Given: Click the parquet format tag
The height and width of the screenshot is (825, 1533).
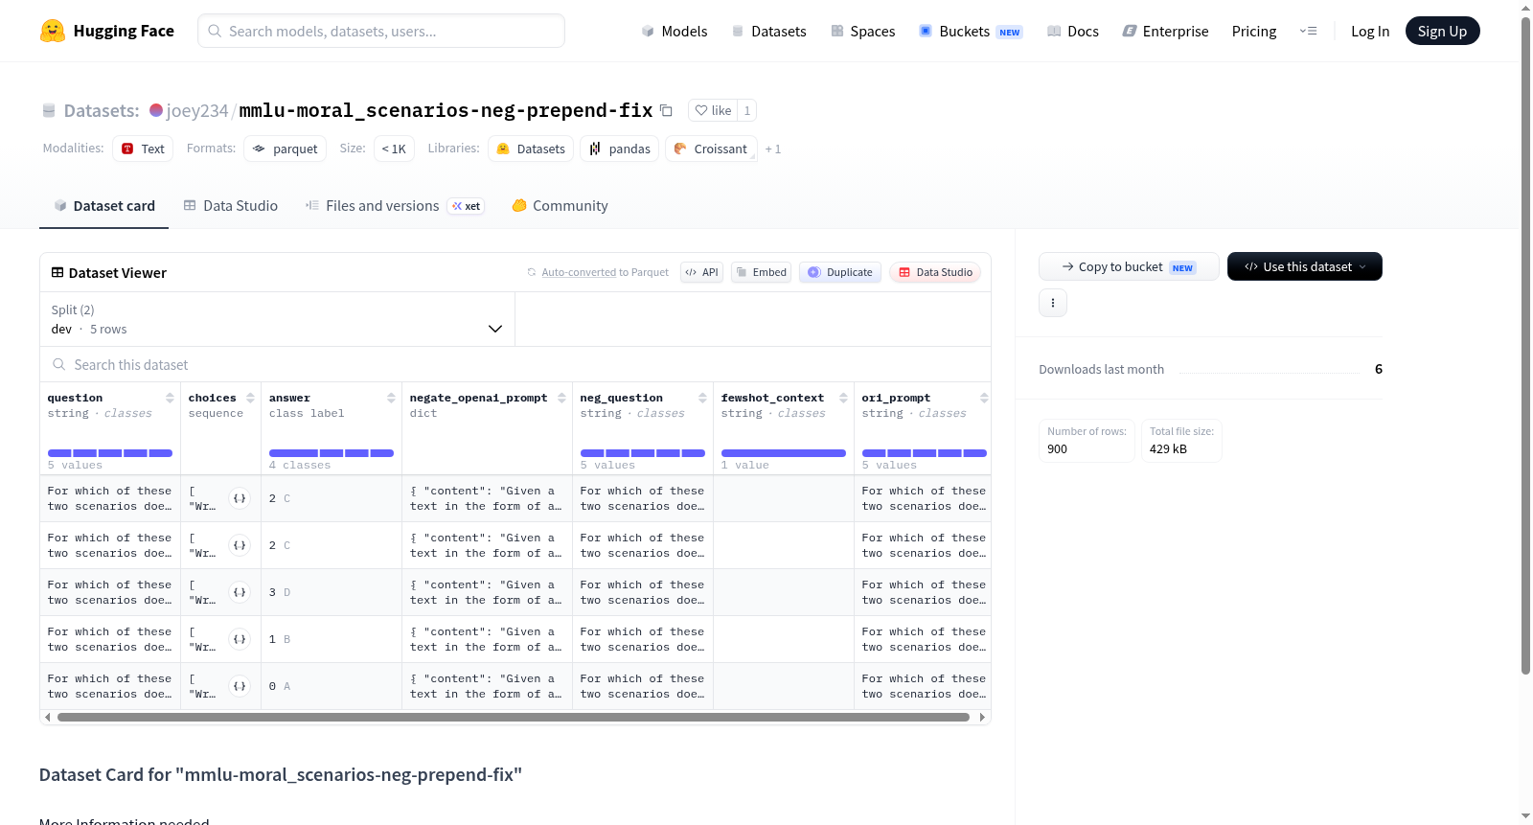Looking at the screenshot, I should tap(285, 149).
